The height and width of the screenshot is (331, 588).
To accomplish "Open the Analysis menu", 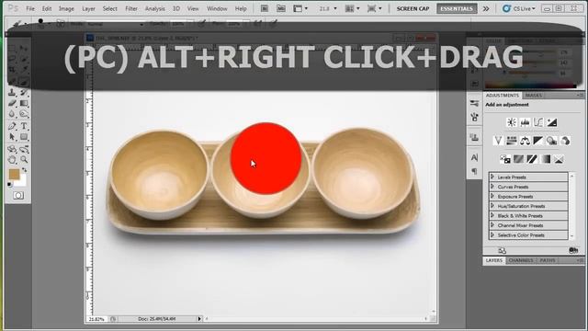I will click(155, 8).
